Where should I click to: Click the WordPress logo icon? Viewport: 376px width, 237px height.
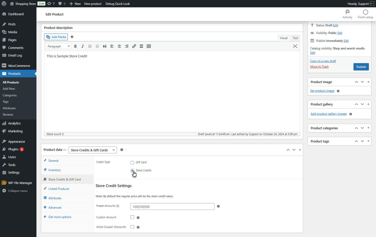[x=4, y=4]
